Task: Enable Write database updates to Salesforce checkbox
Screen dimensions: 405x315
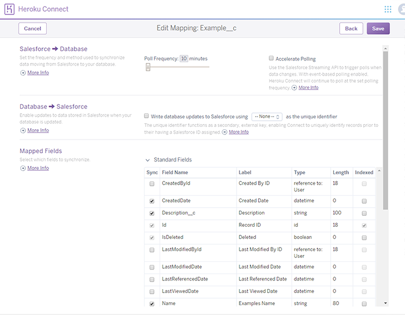Action: tap(146, 116)
